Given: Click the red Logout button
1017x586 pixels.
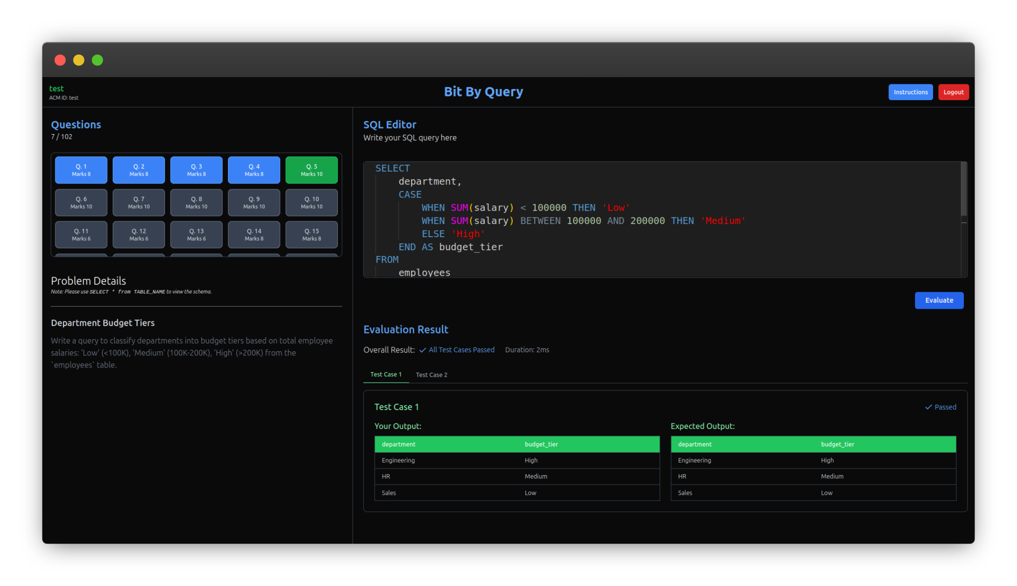Looking at the screenshot, I should [953, 92].
